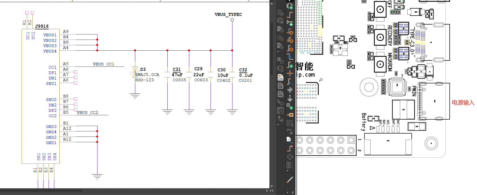Image resolution: width=477 pixels, height=195 pixels.
Task: Select the Add Array grid tool
Action: point(290,106)
